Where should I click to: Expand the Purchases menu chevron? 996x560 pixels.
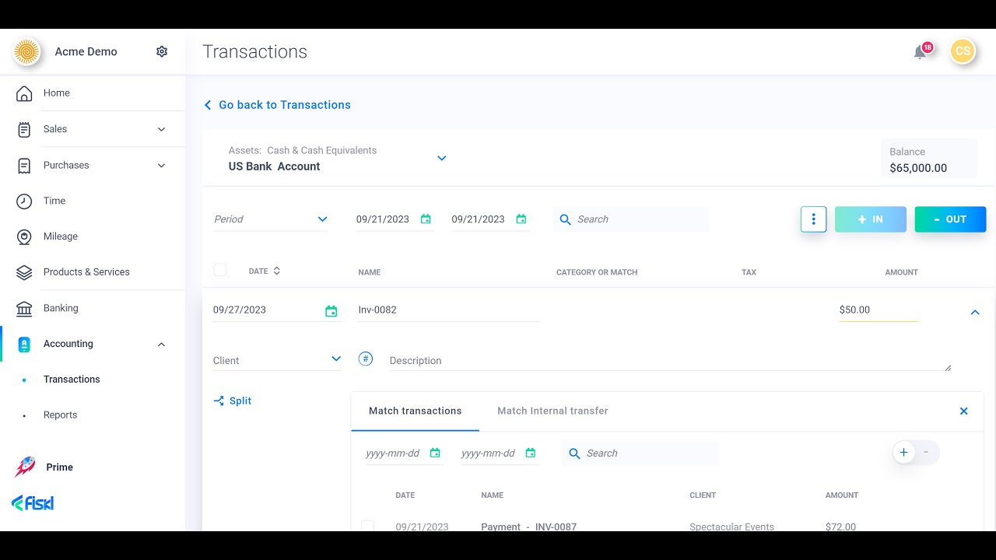pyautogui.click(x=162, y=165)
